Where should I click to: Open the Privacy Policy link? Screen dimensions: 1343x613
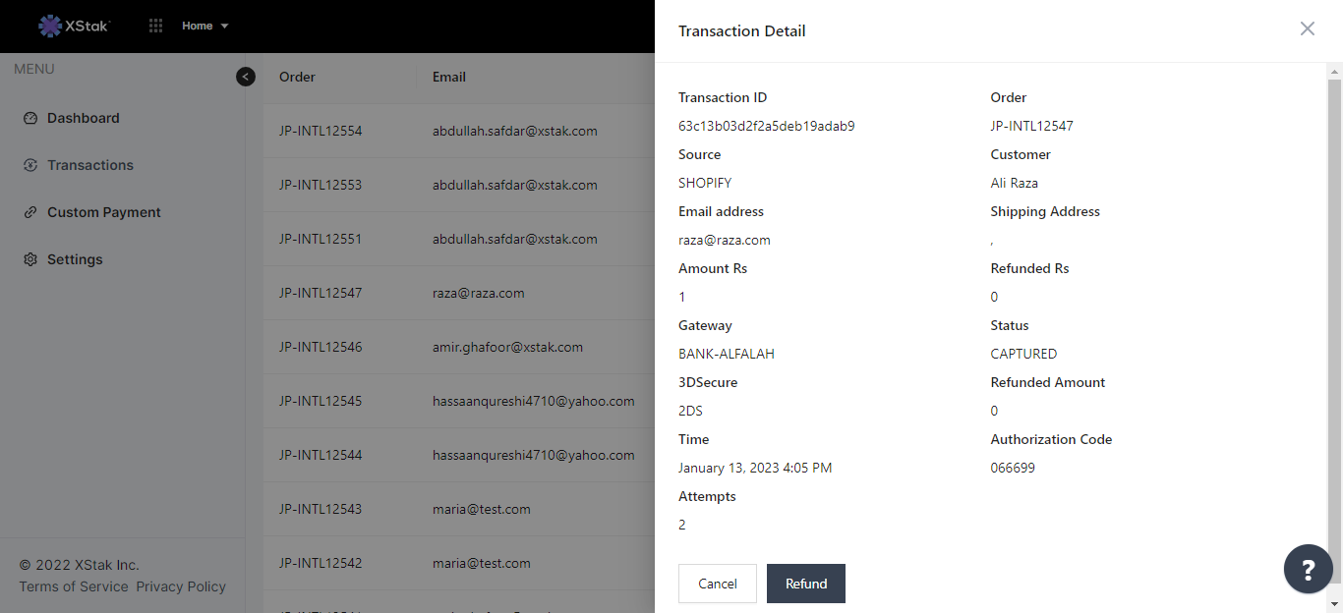click(181, 586)
